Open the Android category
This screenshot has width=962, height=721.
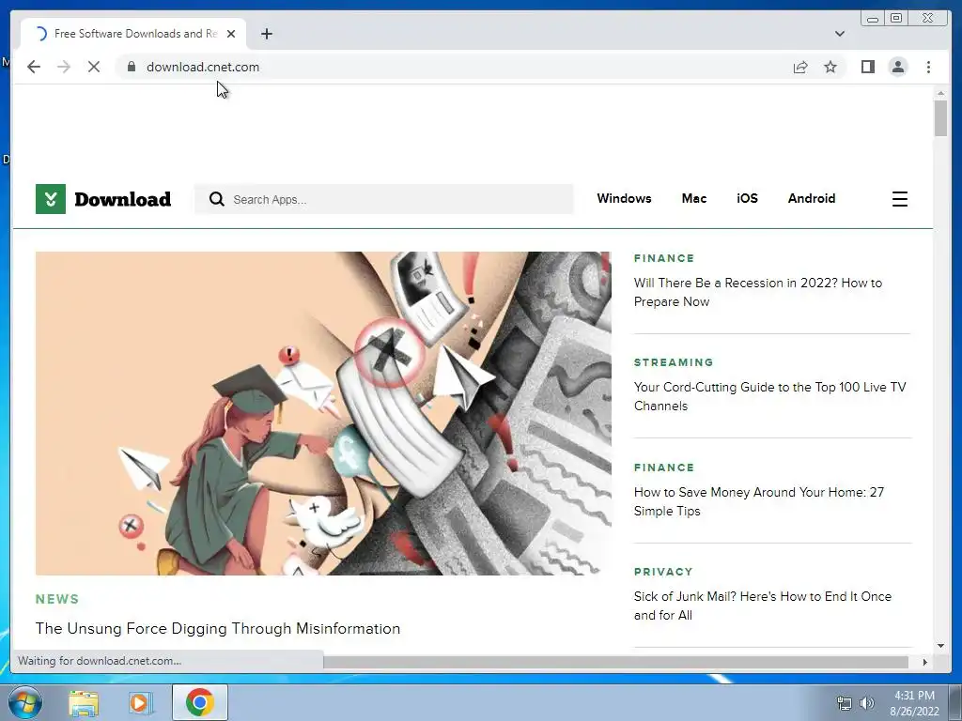[x=811, y=198]
